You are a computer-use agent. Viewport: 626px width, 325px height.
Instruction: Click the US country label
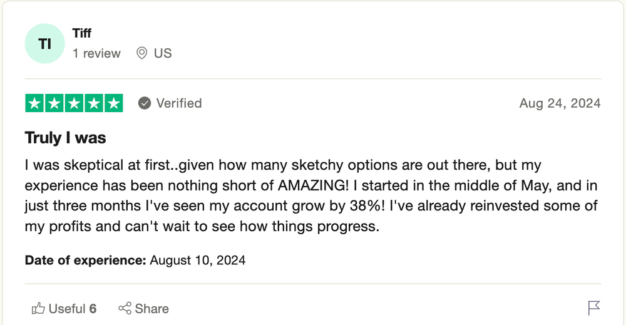(x=163, y=53)
